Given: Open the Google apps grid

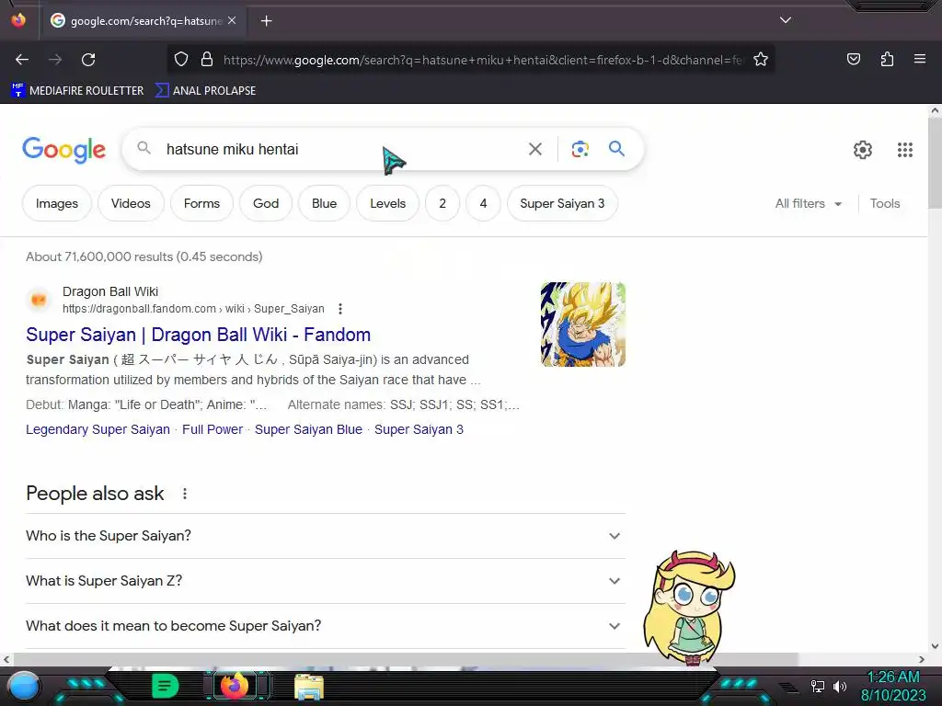Looking at the screenshot, I should [x=905, y=150].
